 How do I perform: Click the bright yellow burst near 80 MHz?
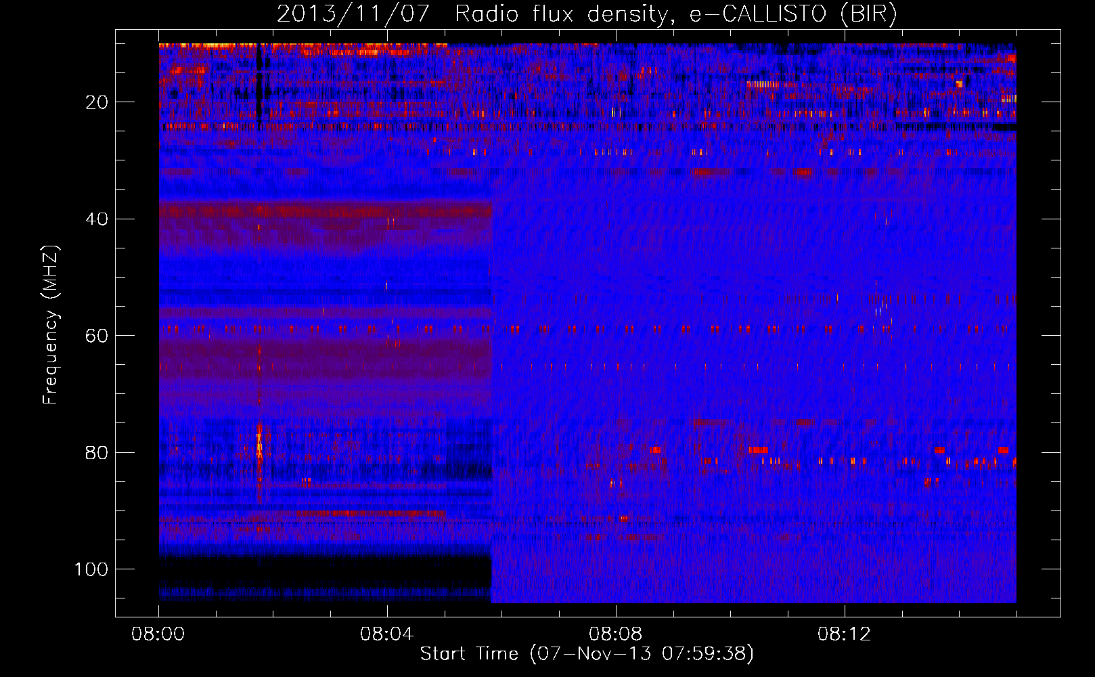(x=259, y=444)
